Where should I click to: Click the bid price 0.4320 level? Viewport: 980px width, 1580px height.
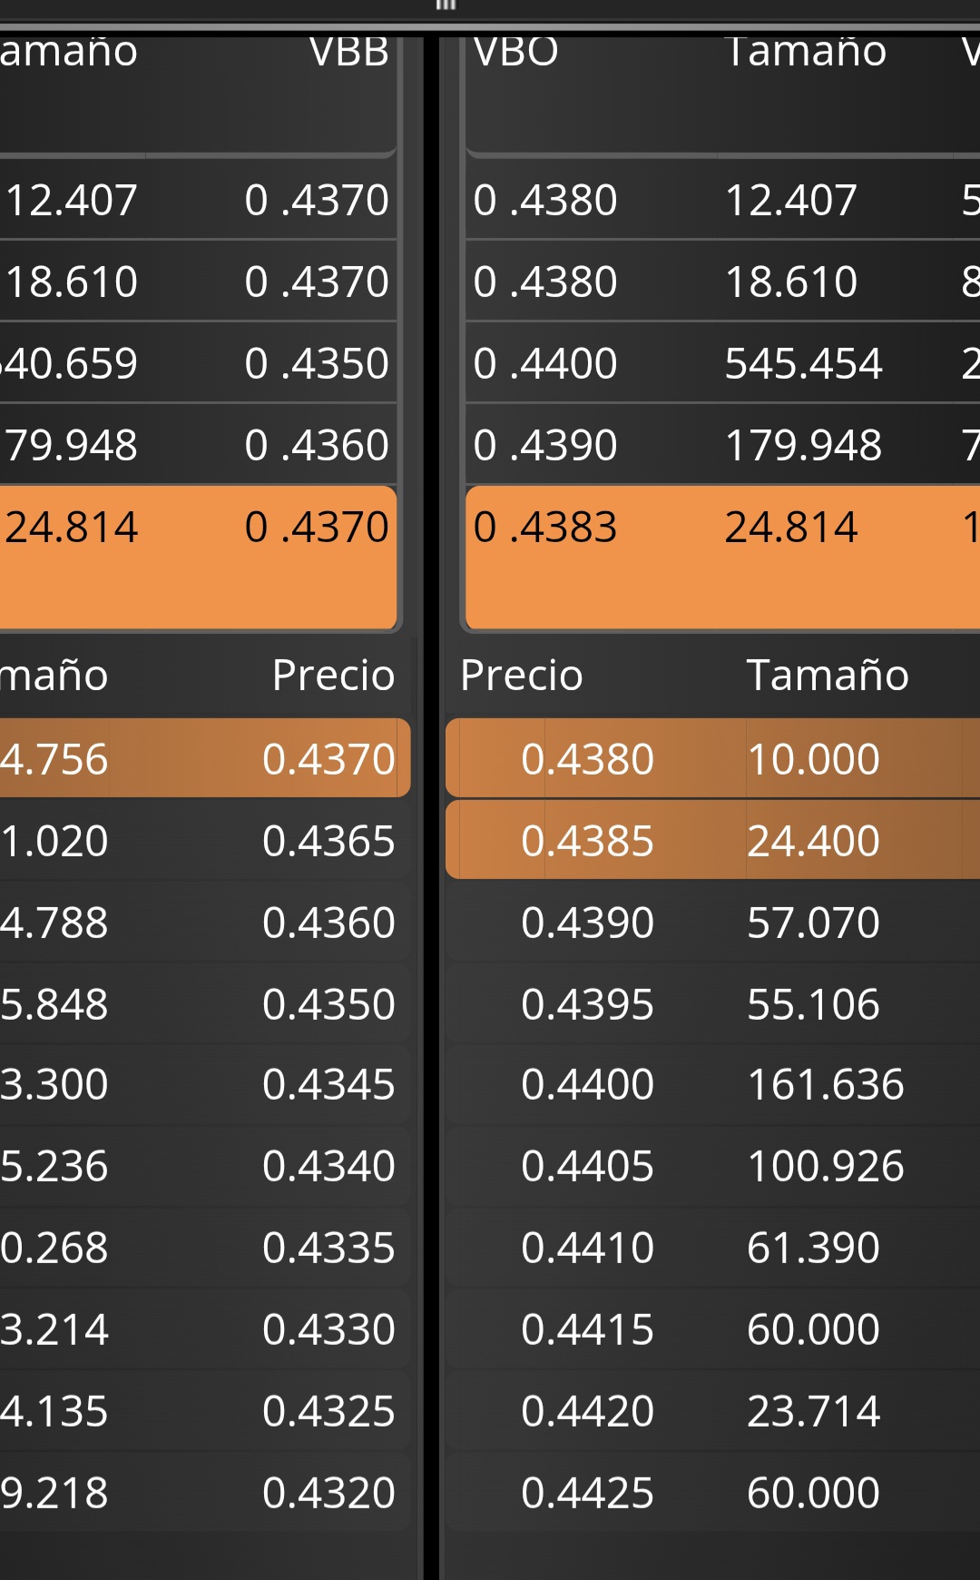coord(328,1493)
